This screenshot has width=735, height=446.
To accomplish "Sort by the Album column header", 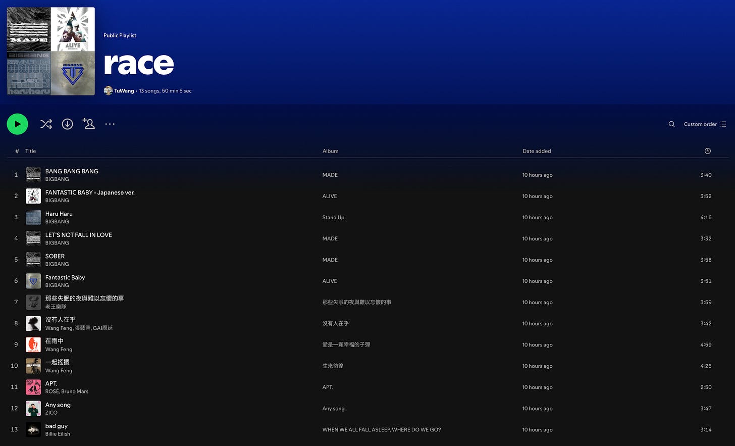I will tap(331, 151).
